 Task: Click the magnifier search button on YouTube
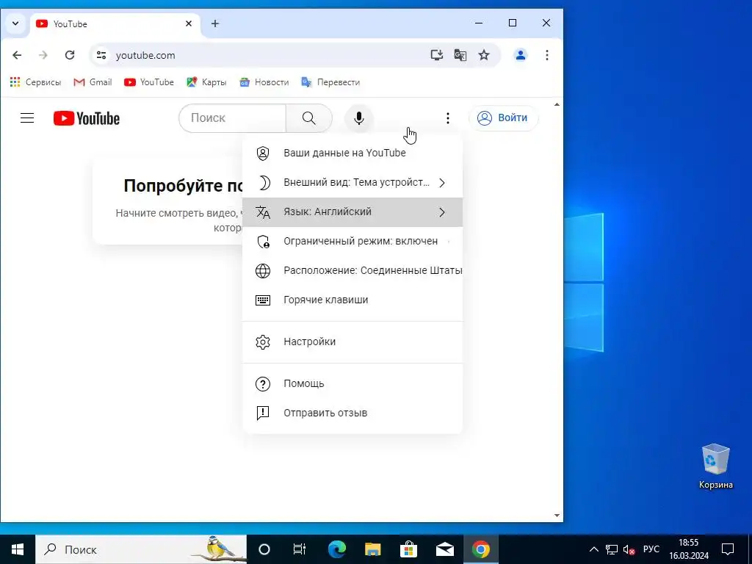[x=309, y=118]
